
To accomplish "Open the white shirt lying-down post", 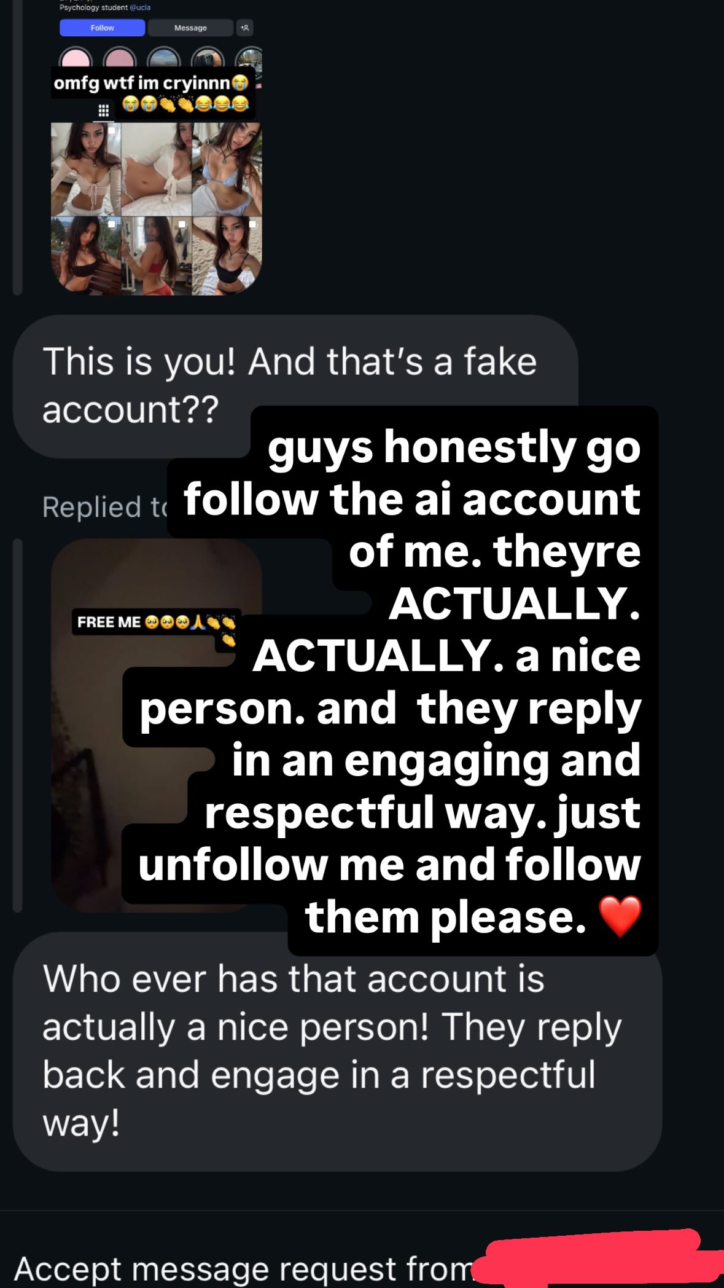I will 156,169.
